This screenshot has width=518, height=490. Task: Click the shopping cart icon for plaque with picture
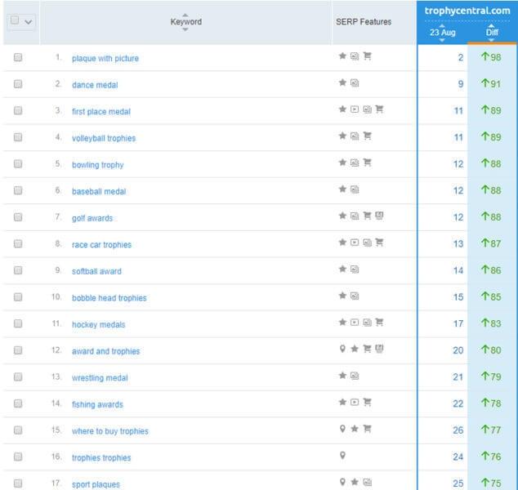(x=367, y=57)
